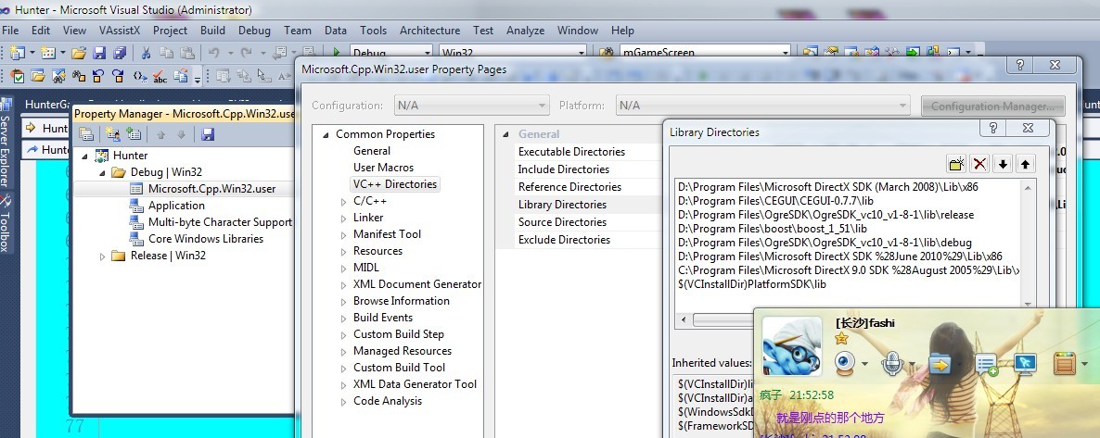Expand the Manifest Tool node
Viewport: 1100px width, 438px height.
click(344, 235)
